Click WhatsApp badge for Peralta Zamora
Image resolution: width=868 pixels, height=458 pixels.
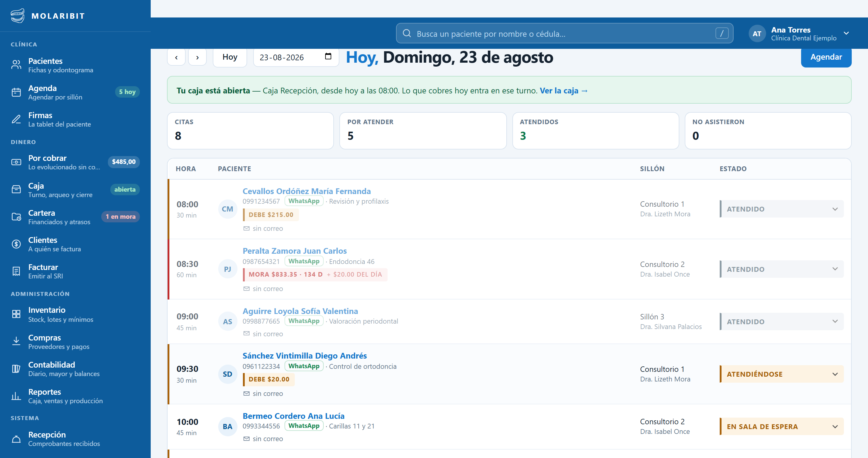point(303,261)
